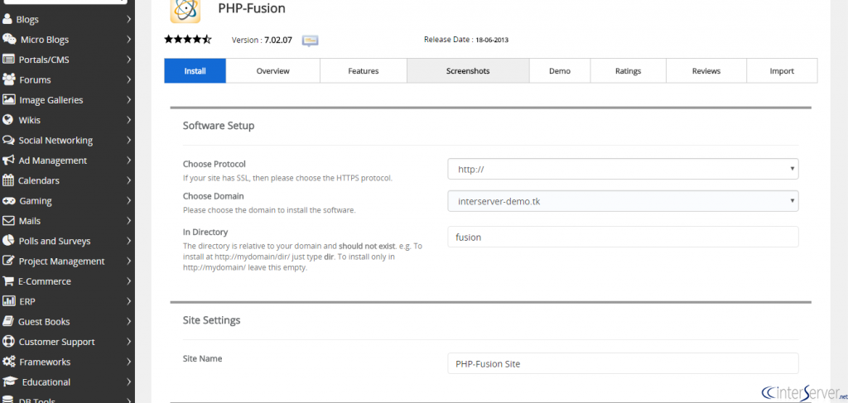Open the Screenshots tab

pos(468,71)
